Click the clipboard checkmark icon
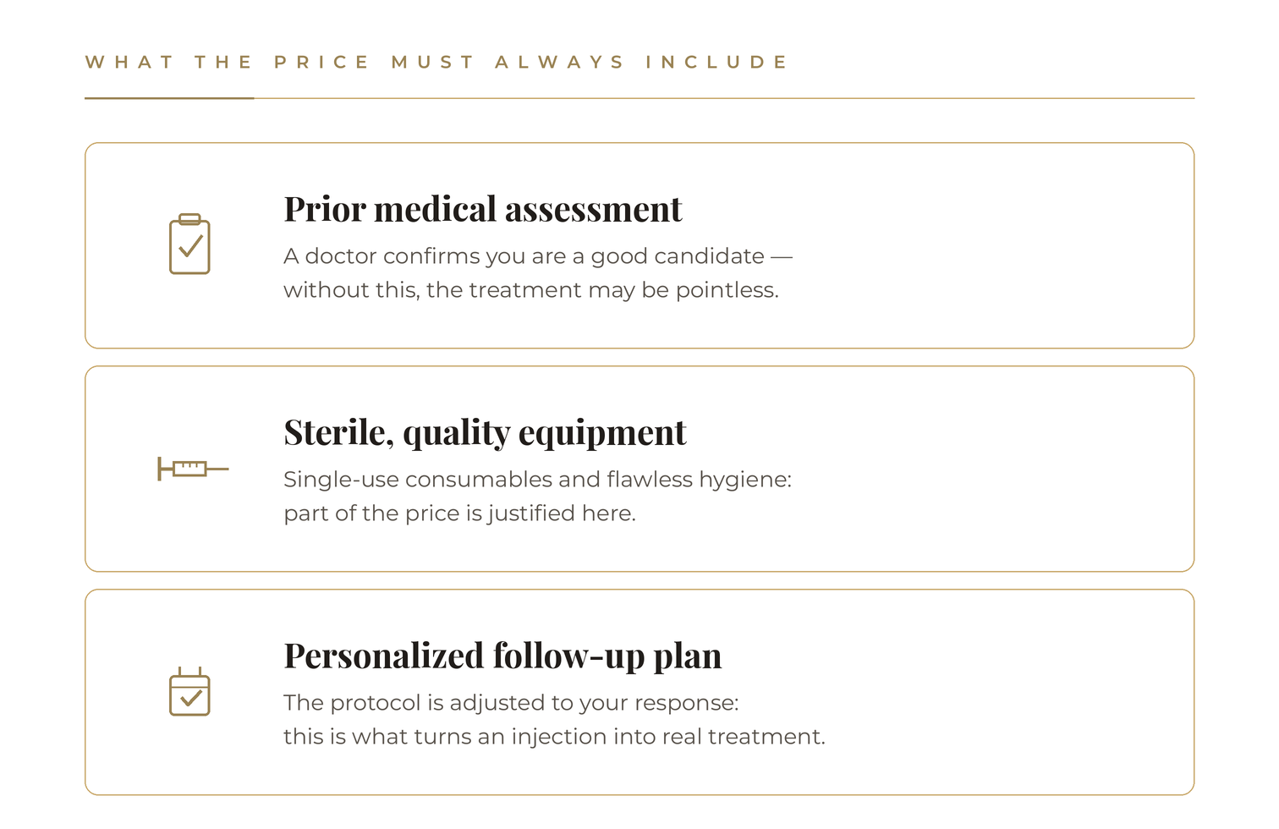Viewport: 1279px width, 829px height. [x=189, y=244]
